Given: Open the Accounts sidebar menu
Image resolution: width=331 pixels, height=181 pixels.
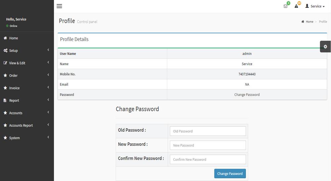Looking at the screenshot, I should (x=27, y=113).
